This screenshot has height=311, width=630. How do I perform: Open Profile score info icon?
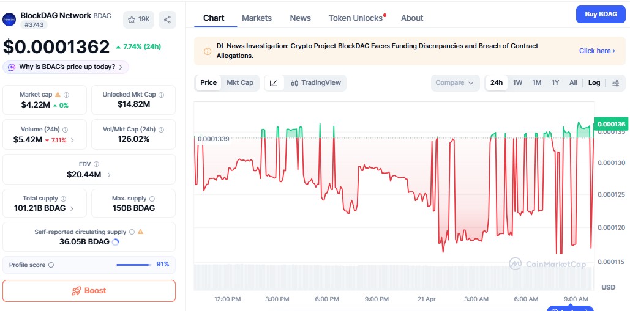click(x=51, y=265)
